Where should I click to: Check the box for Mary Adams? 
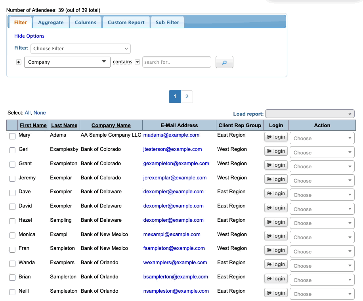pyautogui.click(x=12, y=136)
